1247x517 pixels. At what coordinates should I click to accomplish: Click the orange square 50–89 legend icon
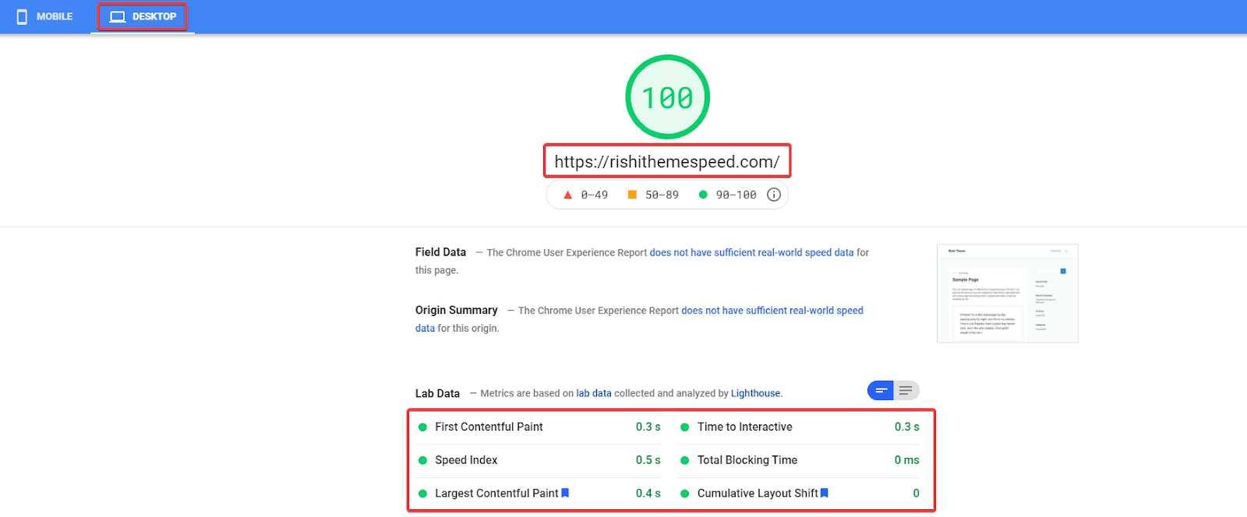coord(632,195)
